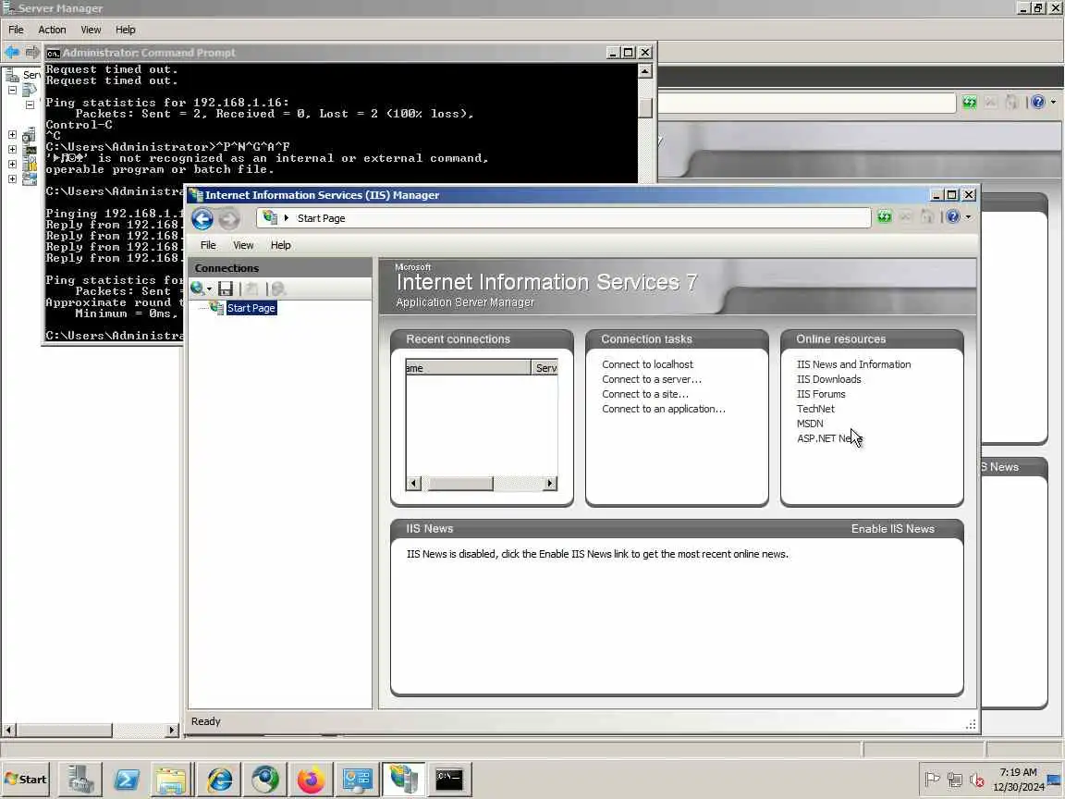This screenshot has width=1065, height=799.
Task: Expand the third plus node in Server Manager tree
Action: pyautogui.click(x=12, y=165)
